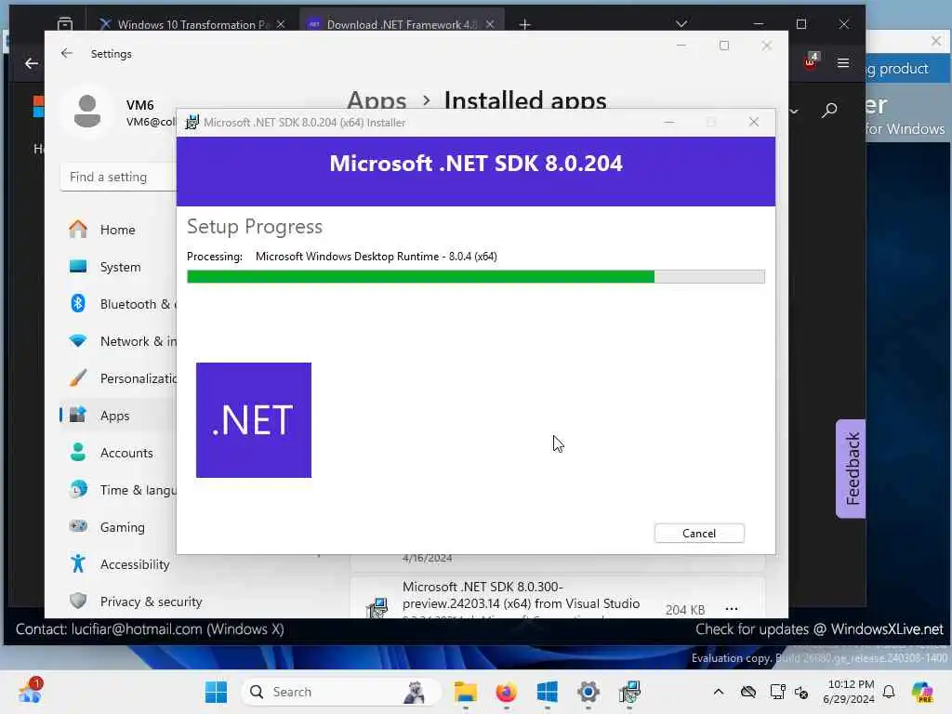Click installer icon in taskbar
The width and height of the screenshot is (952, 714).
[x=629, y=692]
